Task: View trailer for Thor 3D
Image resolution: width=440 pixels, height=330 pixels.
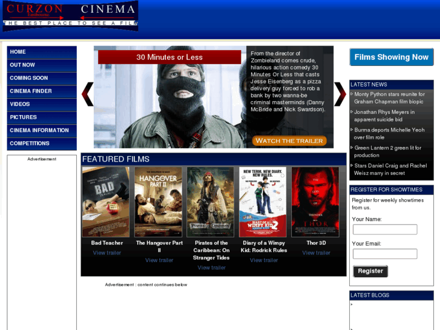Action: pyautogui.click(x=317, y=252)
